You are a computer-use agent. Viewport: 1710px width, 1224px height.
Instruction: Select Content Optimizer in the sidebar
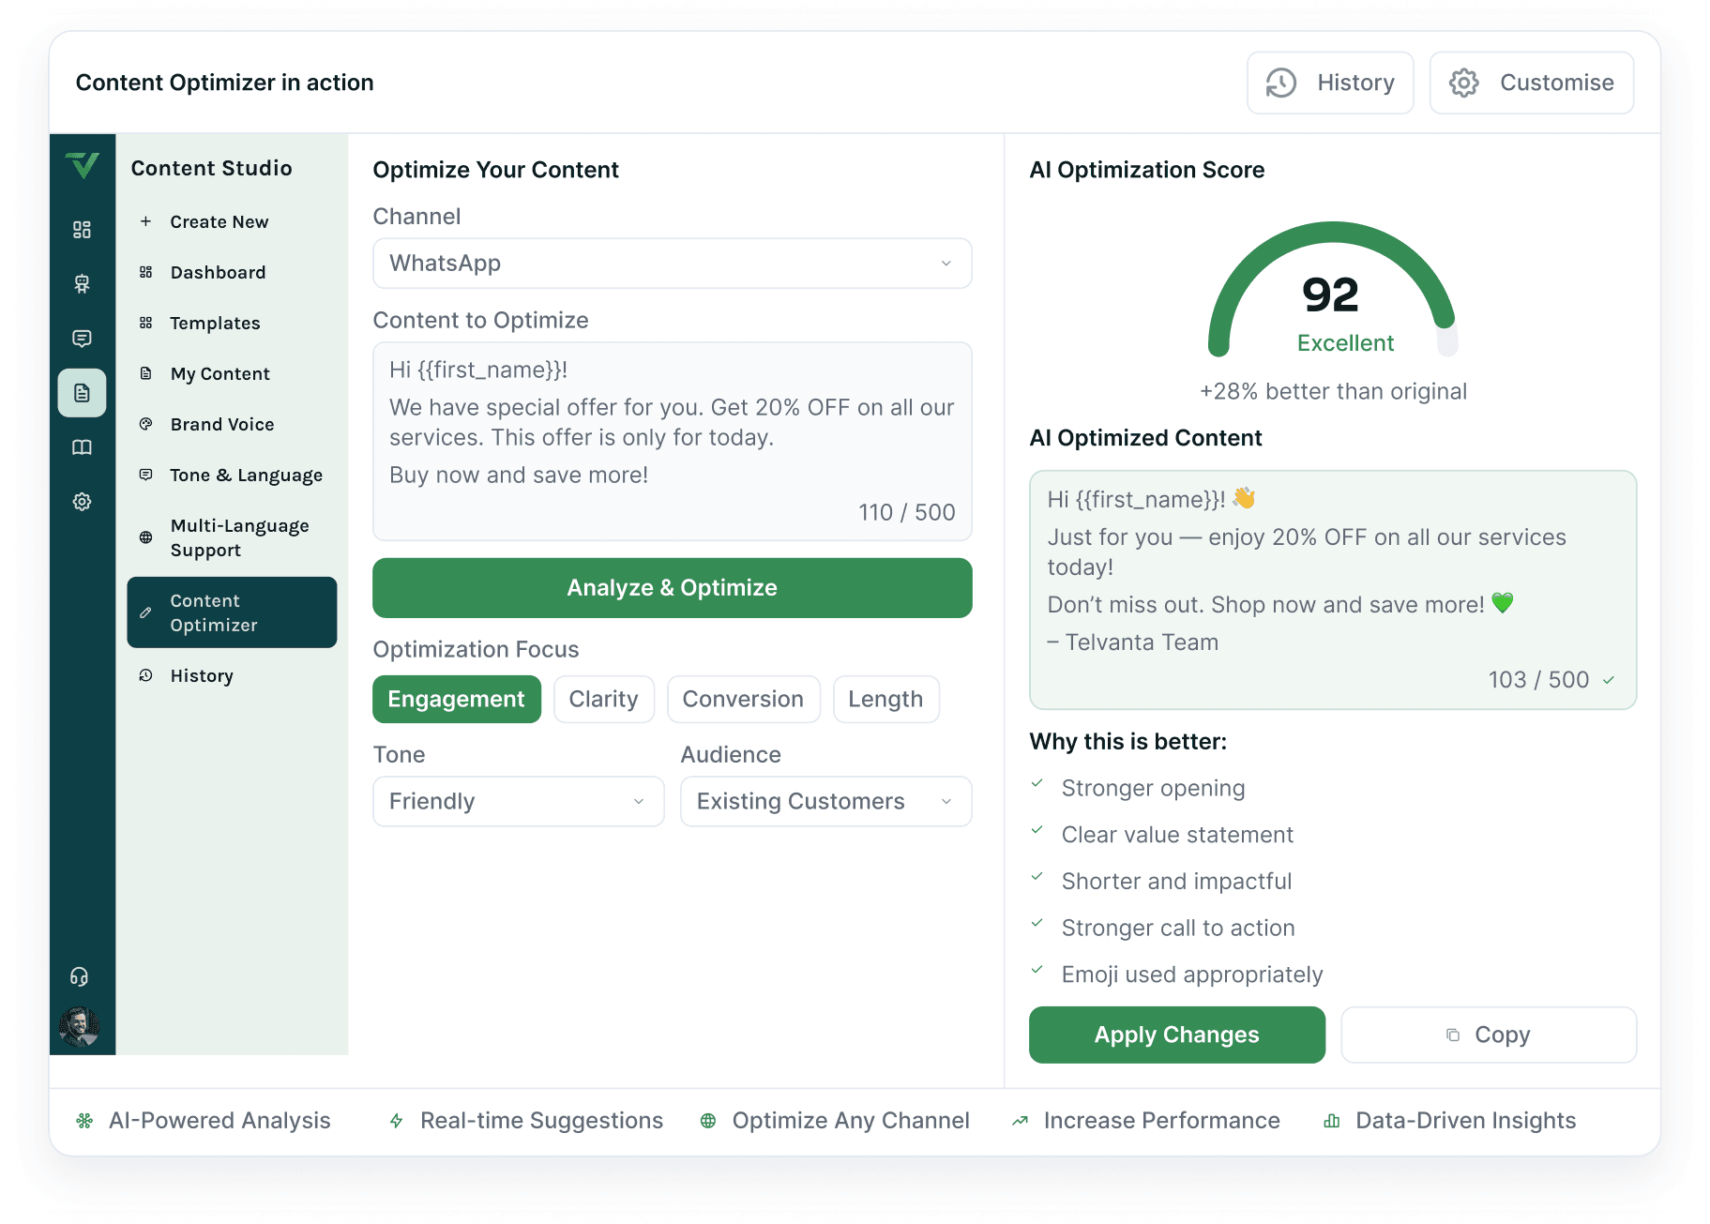(x=232, y=612)
